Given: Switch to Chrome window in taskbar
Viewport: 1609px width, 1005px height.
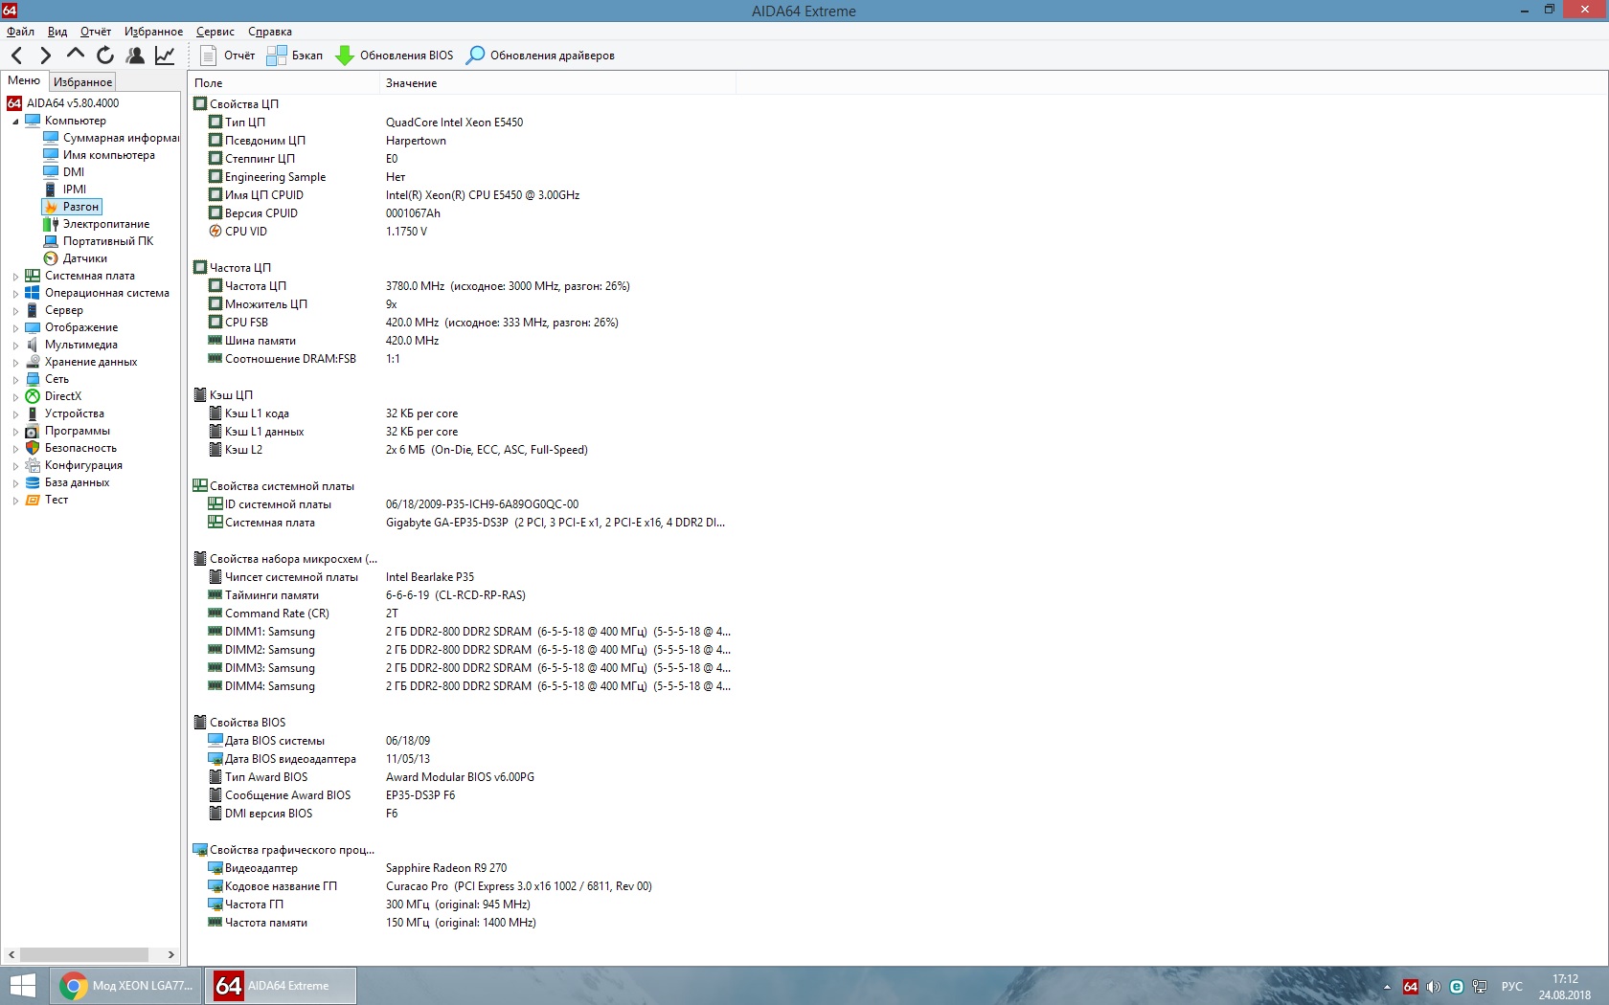Looking at the screenshot, I should point(126,986).
